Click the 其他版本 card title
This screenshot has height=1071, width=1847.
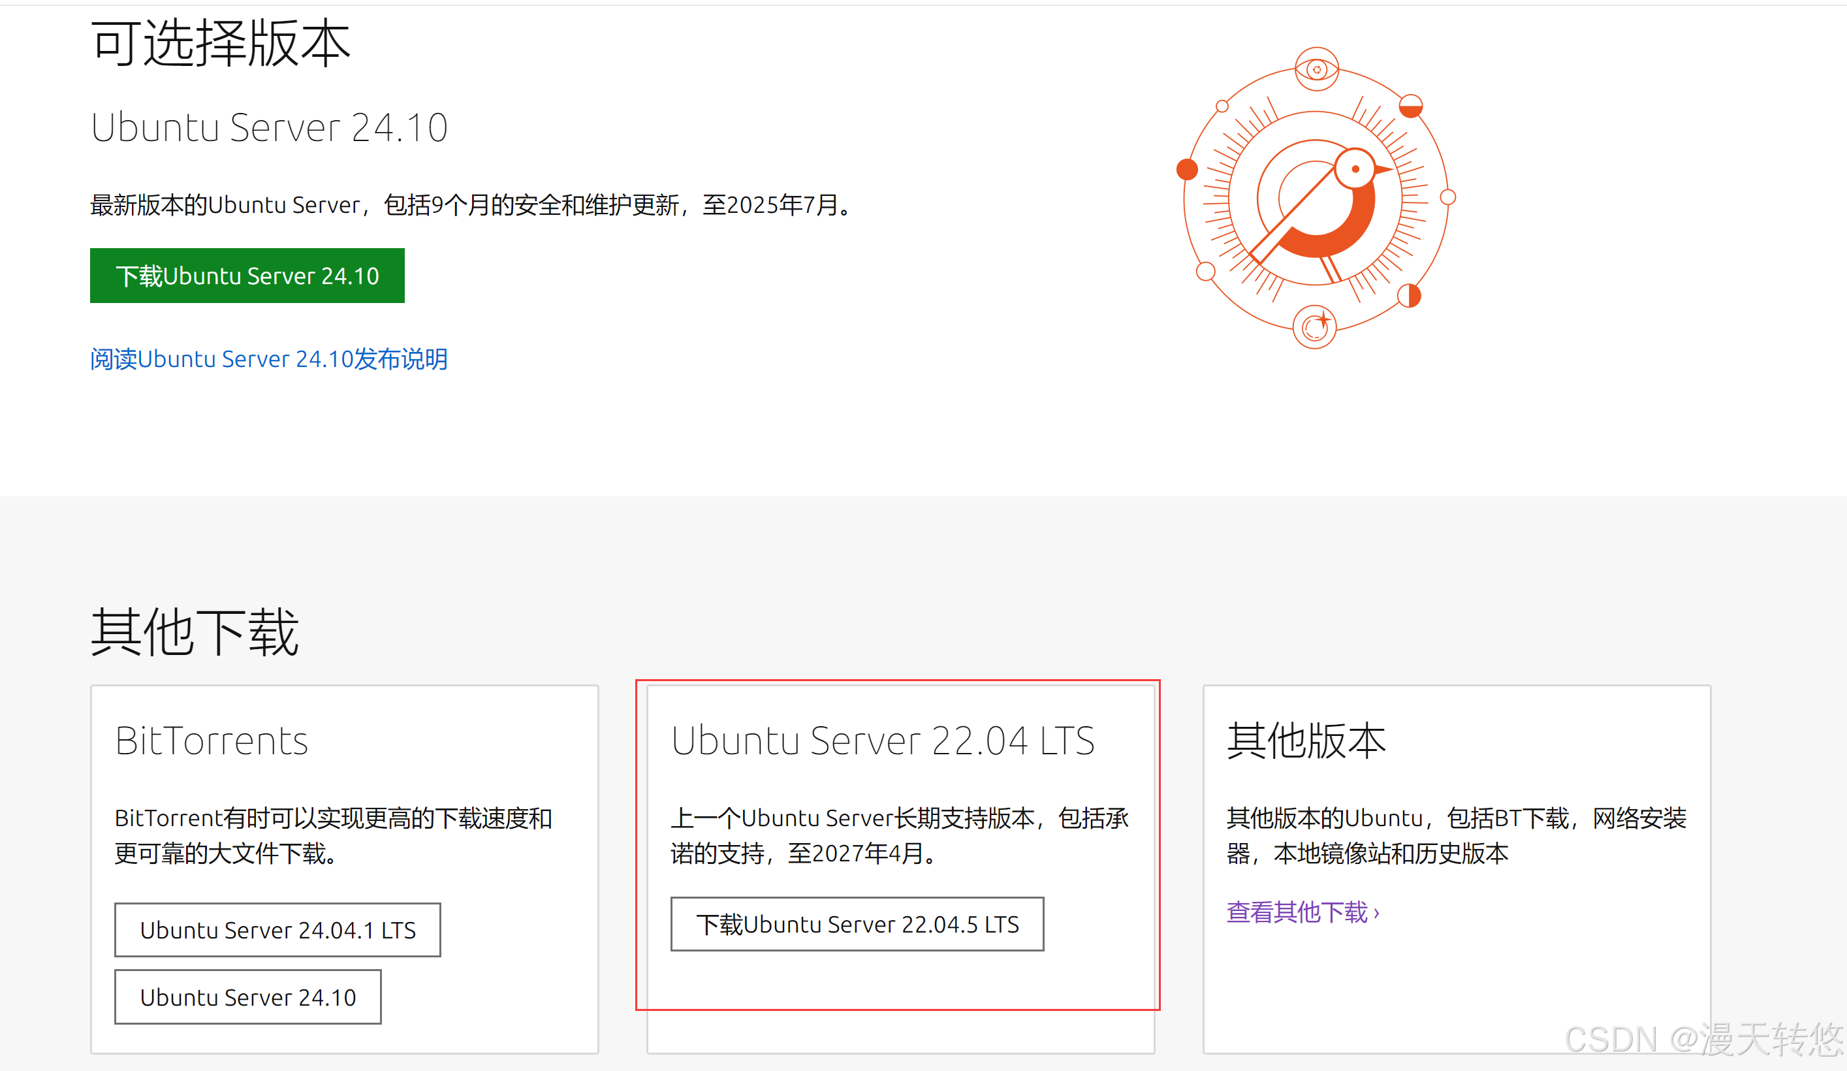(x=1306, y=741)
